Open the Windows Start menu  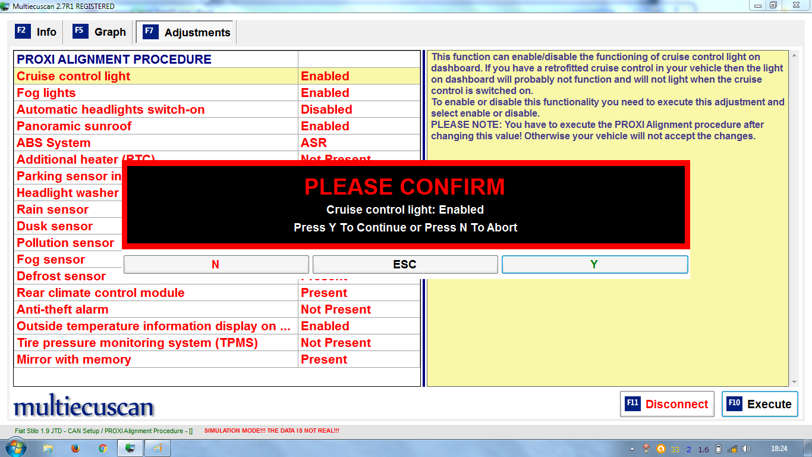[x=15, y=448]
